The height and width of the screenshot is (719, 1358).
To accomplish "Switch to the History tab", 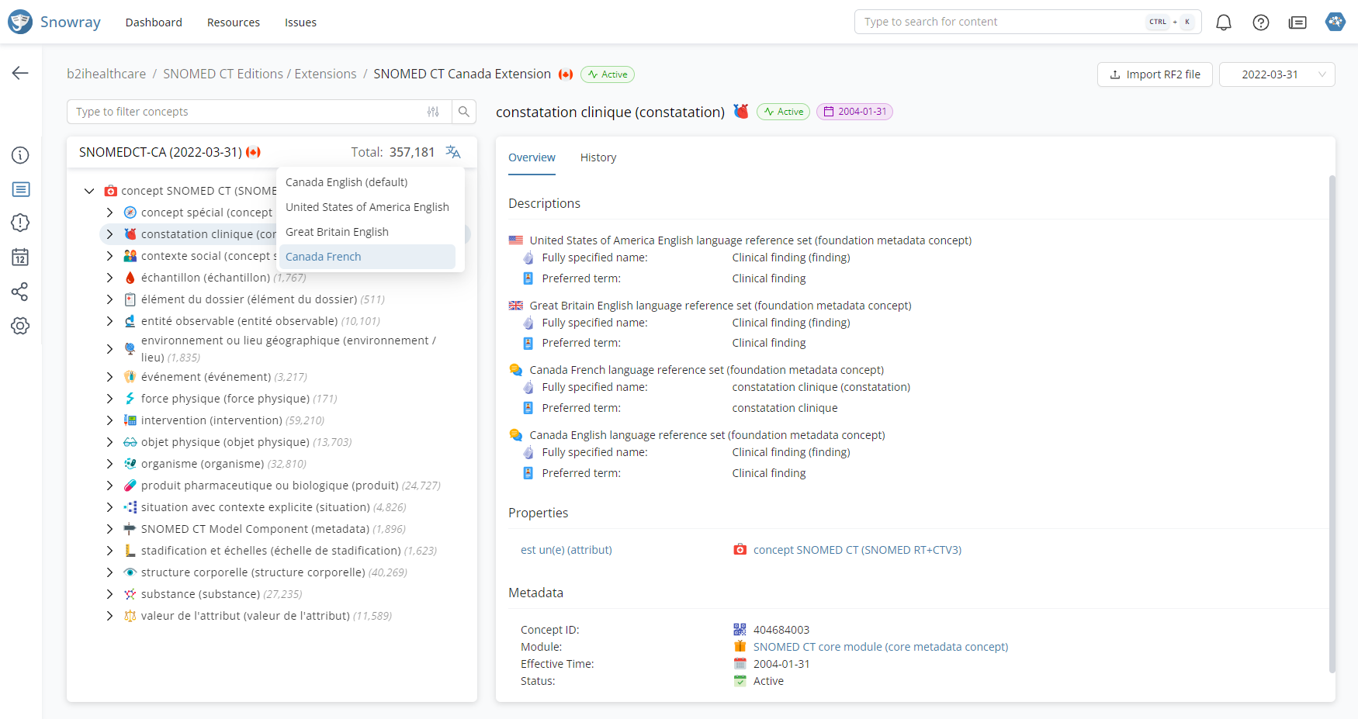I will point(598,157).
